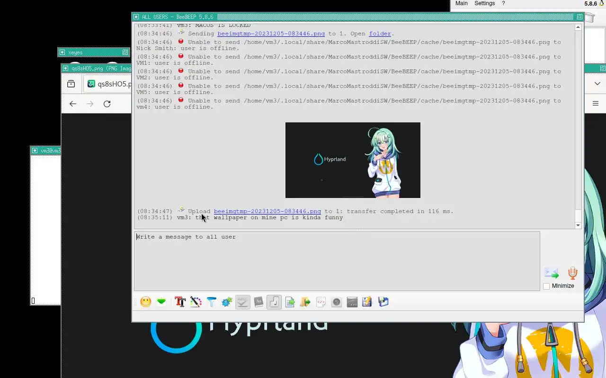Viewport: 606px width, 378px height.
Task: Open the folder link in chat
Action: pyautogui.click(x=380, y=34)
